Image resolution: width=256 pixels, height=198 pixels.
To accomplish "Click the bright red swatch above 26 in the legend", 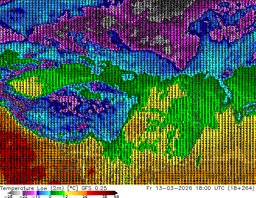I will [x=88, y=193].
